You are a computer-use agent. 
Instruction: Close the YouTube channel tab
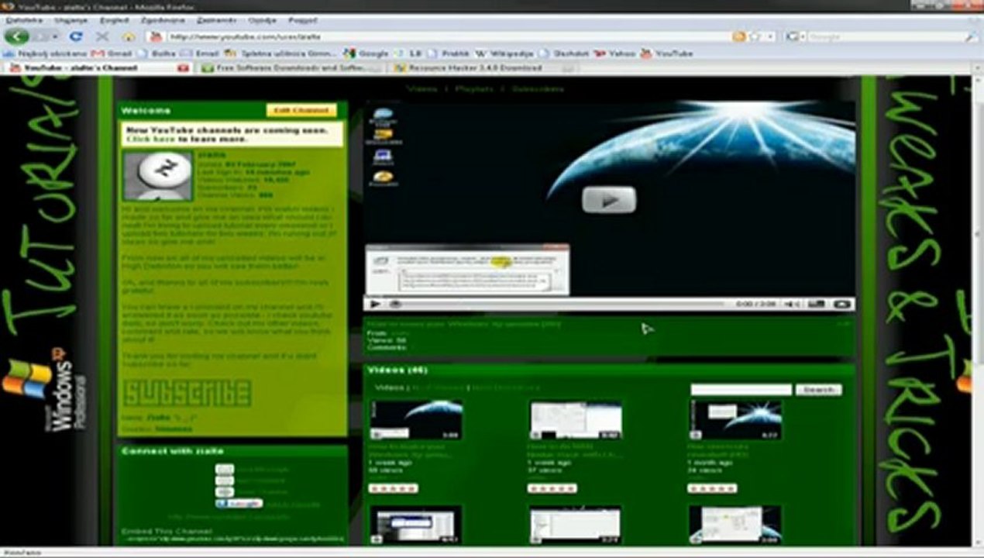click(x=183, y=68)
